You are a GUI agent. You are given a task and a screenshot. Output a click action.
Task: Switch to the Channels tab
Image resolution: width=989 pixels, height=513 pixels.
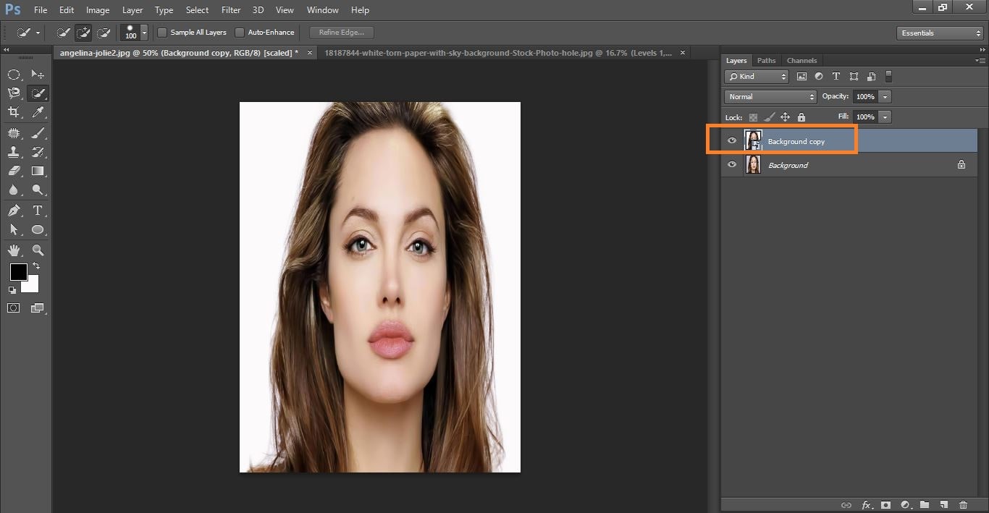[x=801, y=61]
